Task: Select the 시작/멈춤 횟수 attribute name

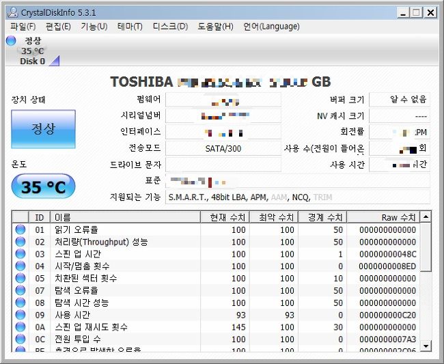Action: (82, 266)
